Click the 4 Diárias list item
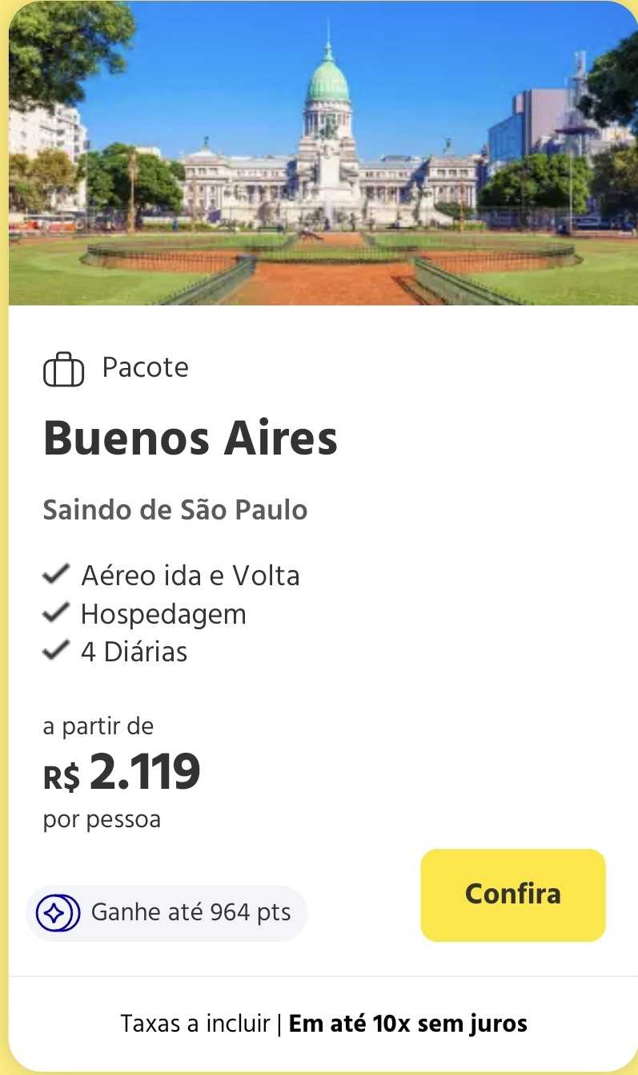This screenshot has width=638, height=1075. tap(134, 652)
